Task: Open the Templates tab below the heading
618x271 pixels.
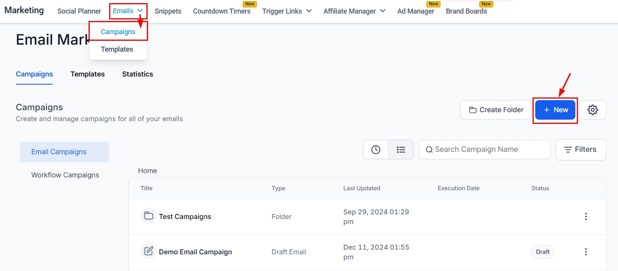Action: click(87, 74)
